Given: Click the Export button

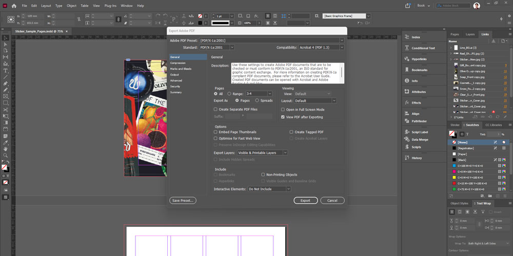Looking at the screenshot, I should pos(306,201).
